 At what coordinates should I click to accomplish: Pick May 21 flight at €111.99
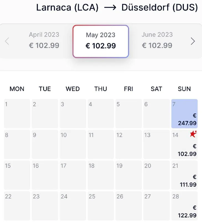185,175
